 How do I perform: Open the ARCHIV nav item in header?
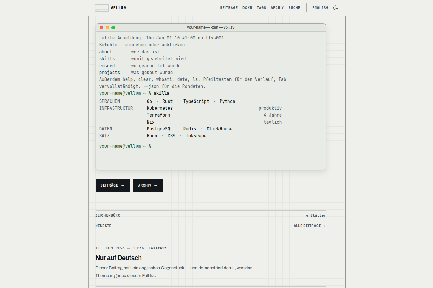[277, 8]
